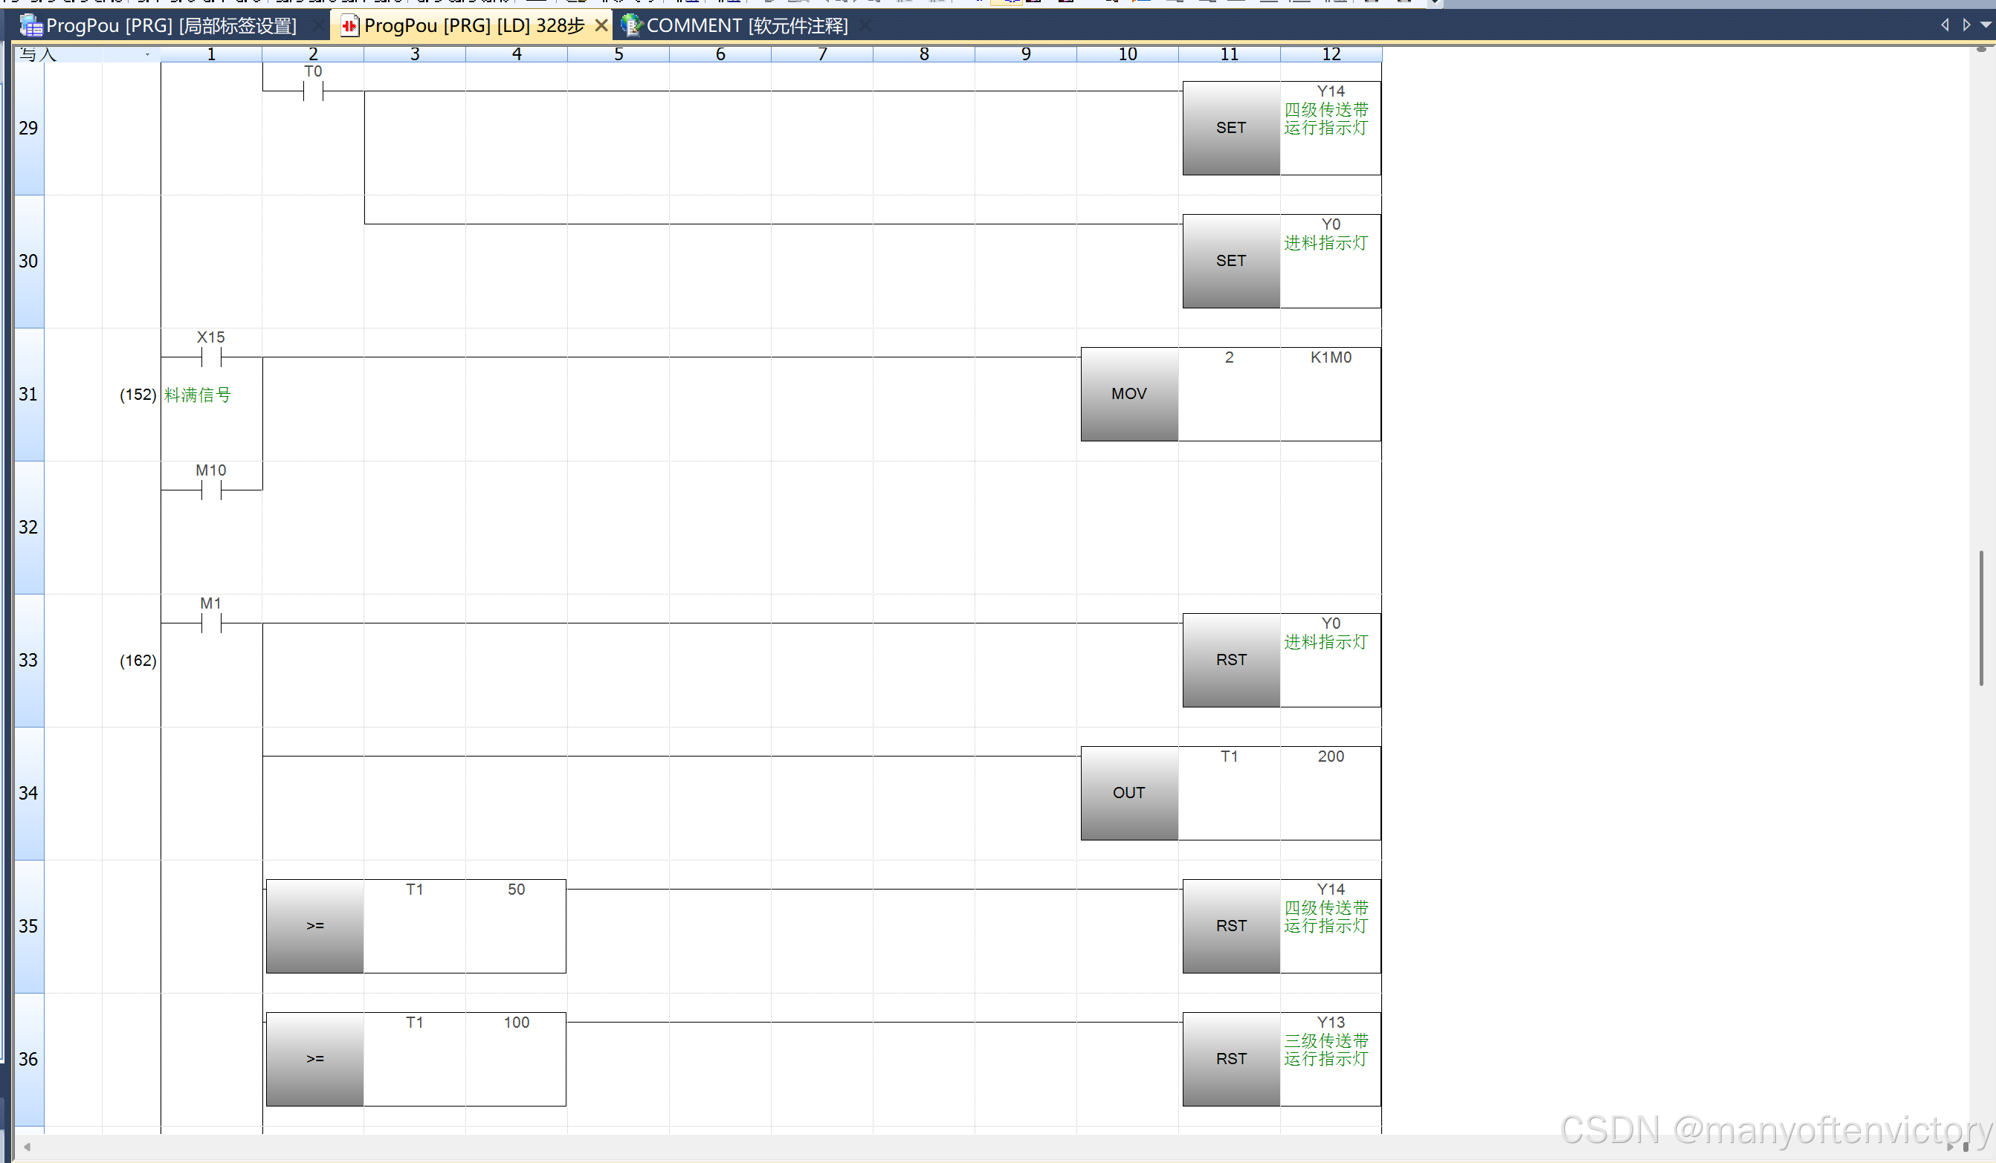Click the timer value 200
The width and height of the screenshot is (1996, 1163).
click(x=1331, y=756)
